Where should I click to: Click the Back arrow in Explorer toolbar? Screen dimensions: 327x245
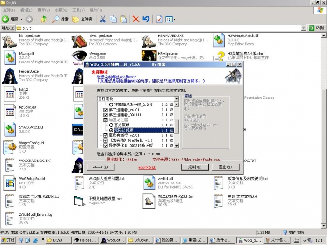(x=6, y=19)
